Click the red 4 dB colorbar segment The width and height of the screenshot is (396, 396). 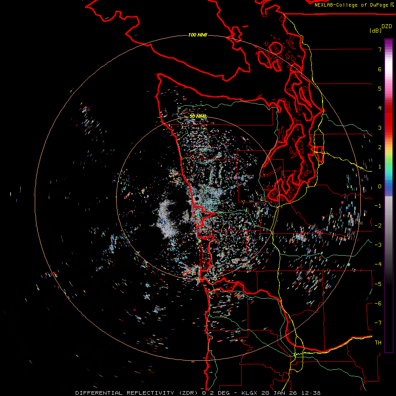point(389,108)
